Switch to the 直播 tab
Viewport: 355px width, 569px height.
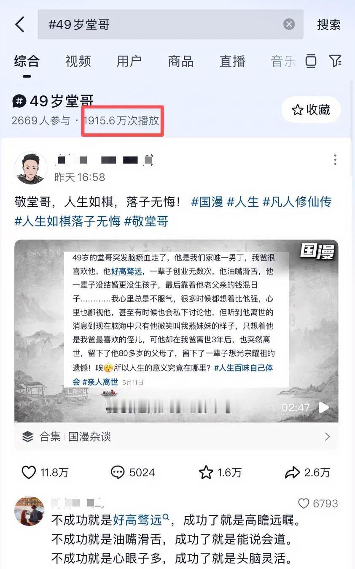[x=232, y=61]
